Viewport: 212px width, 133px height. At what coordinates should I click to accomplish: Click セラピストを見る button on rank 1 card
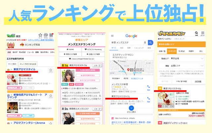88,80
